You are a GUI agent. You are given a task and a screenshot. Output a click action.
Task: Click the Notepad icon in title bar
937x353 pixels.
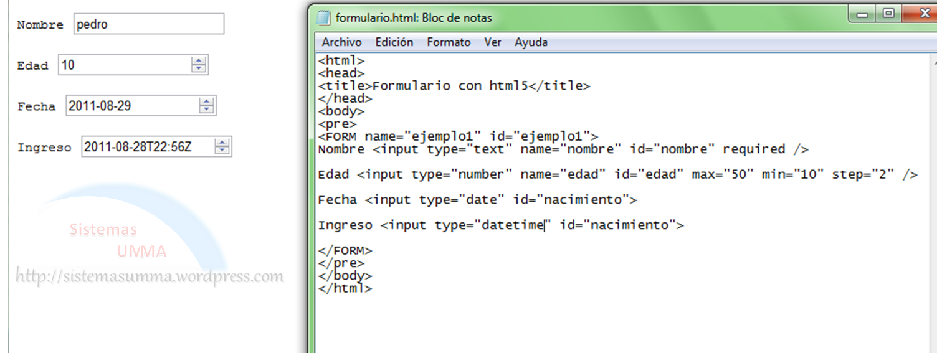(x=323, y=17)
